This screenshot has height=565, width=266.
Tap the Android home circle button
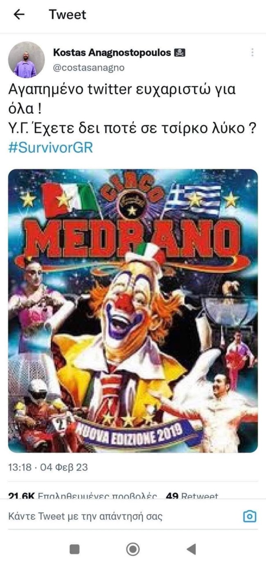point(133,549)
